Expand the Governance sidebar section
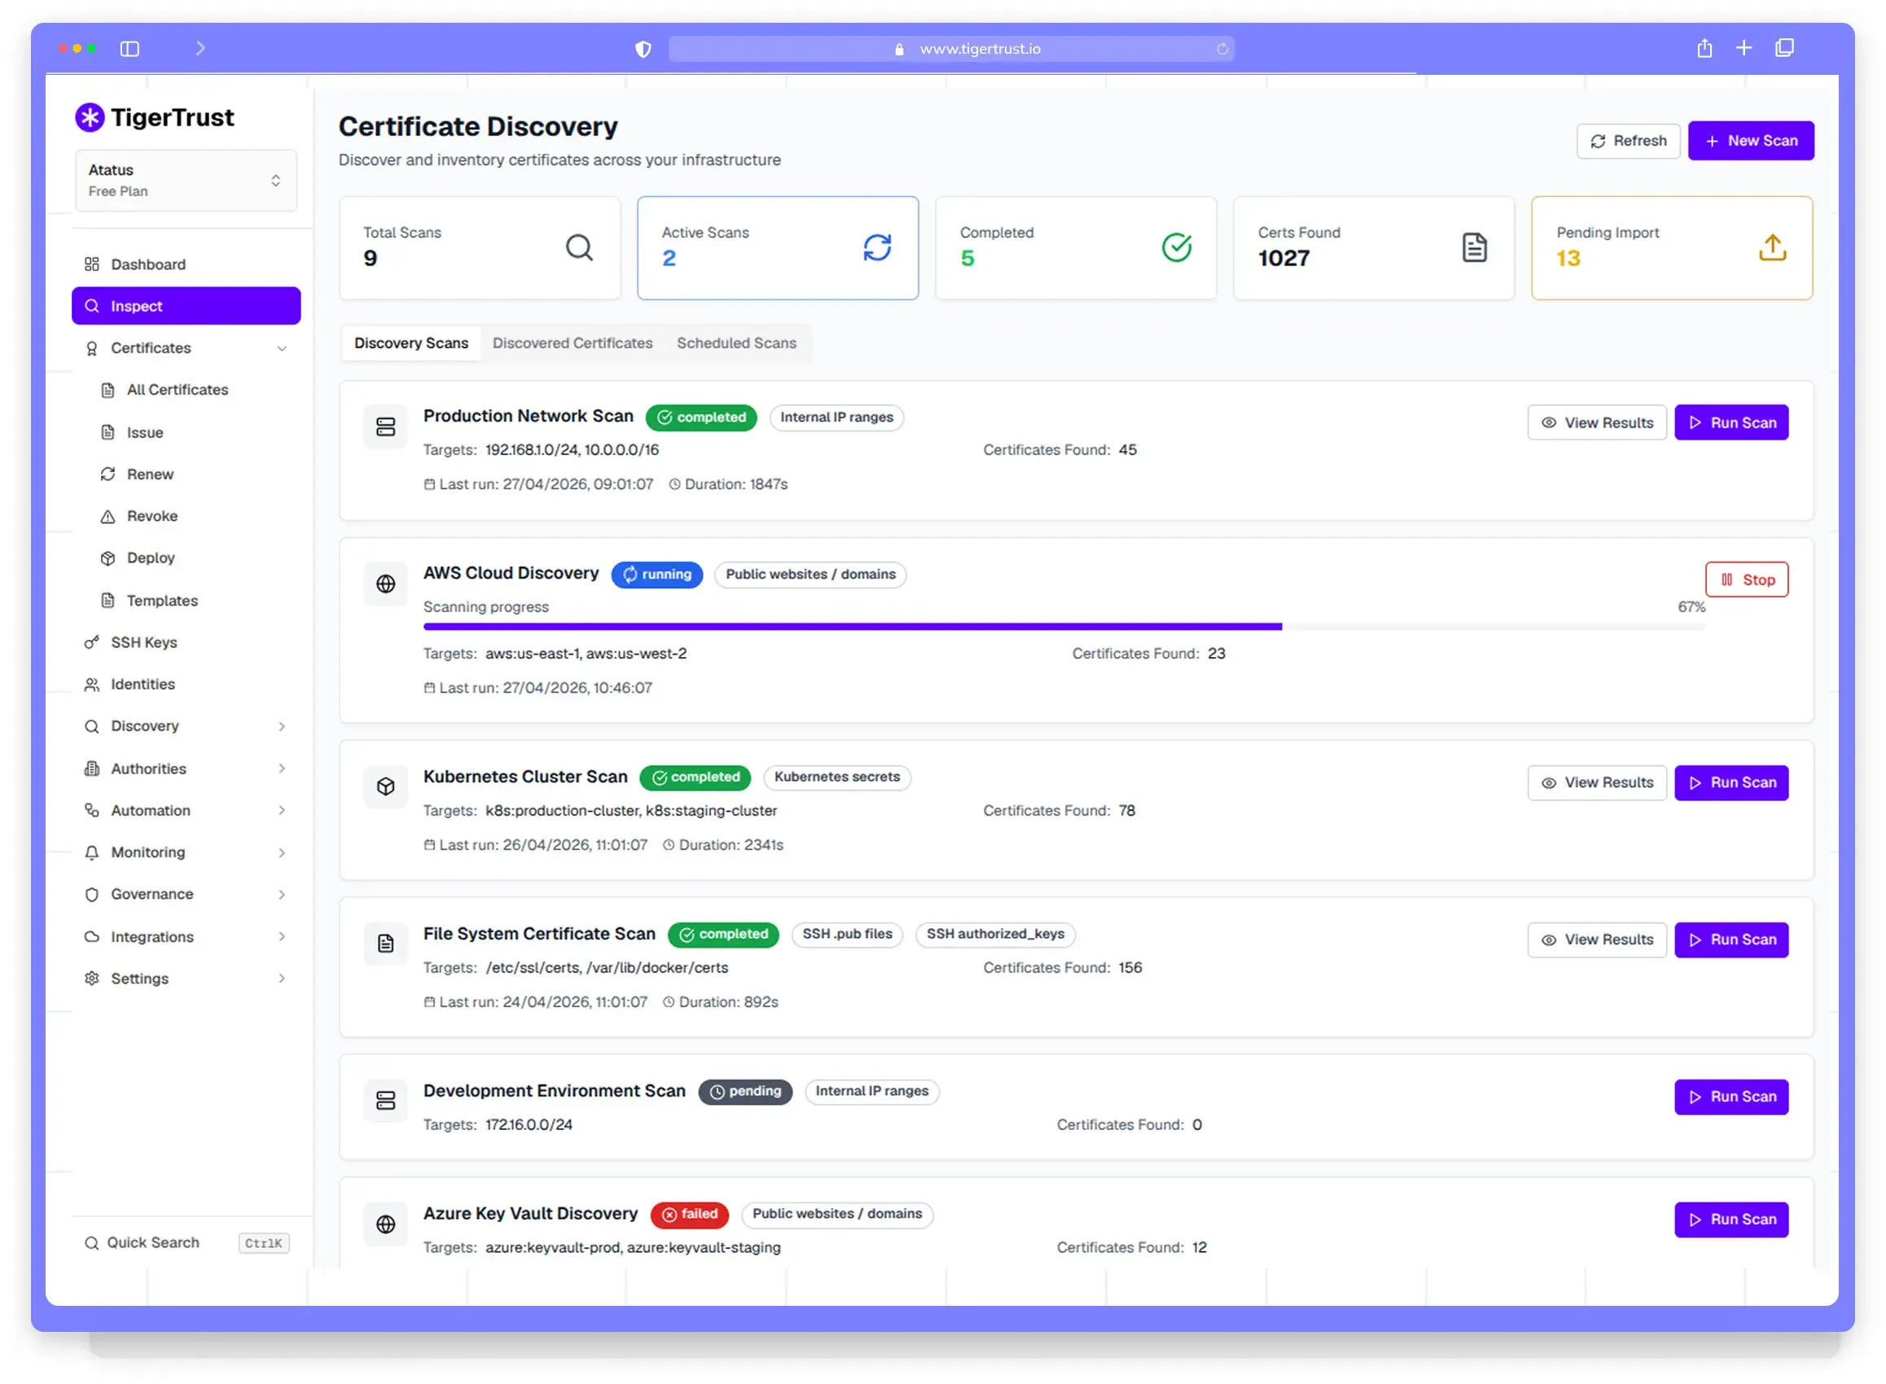1886x1384 pixels. [185, 894]
